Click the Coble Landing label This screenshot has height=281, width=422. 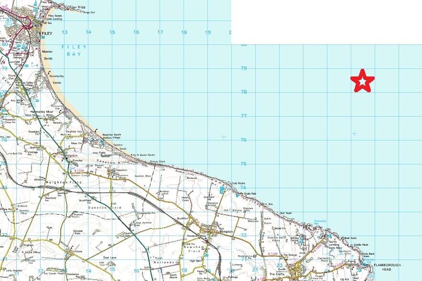coord(54,19)
